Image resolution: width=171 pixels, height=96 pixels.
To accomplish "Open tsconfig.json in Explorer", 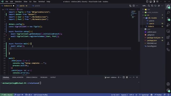I will click(152, 46).
